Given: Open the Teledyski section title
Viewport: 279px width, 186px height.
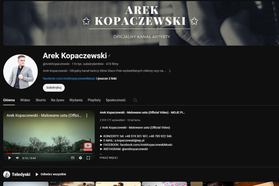Looking at the screenshot, I should [x=21, y=175].
